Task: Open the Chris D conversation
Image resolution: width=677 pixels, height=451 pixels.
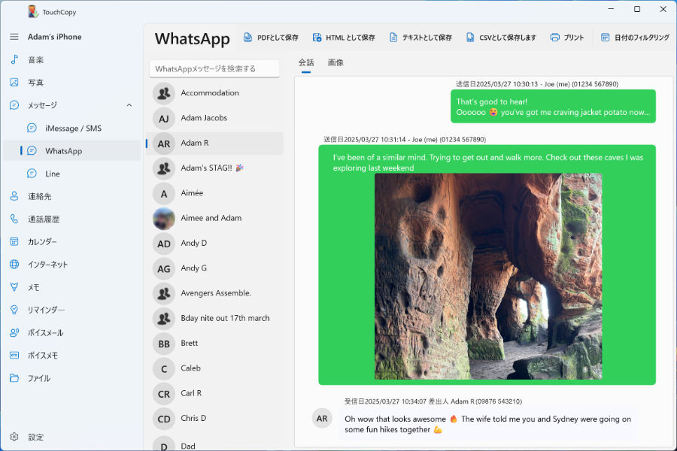Action: point(215,418)
